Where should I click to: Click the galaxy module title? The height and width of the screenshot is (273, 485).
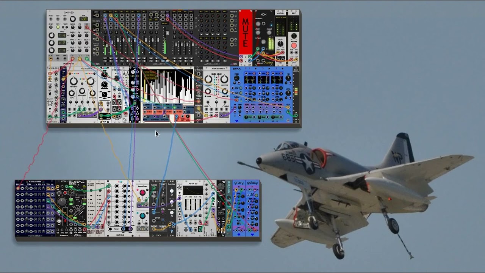[252, 183]
